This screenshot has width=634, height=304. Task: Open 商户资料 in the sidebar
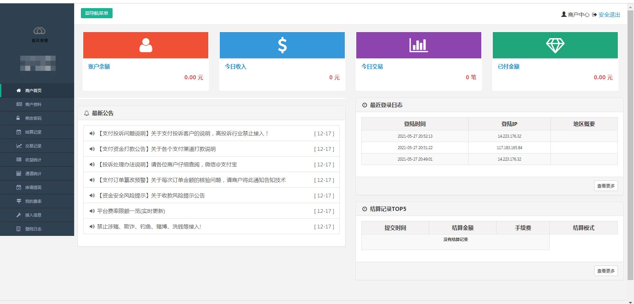coord(33,104)
